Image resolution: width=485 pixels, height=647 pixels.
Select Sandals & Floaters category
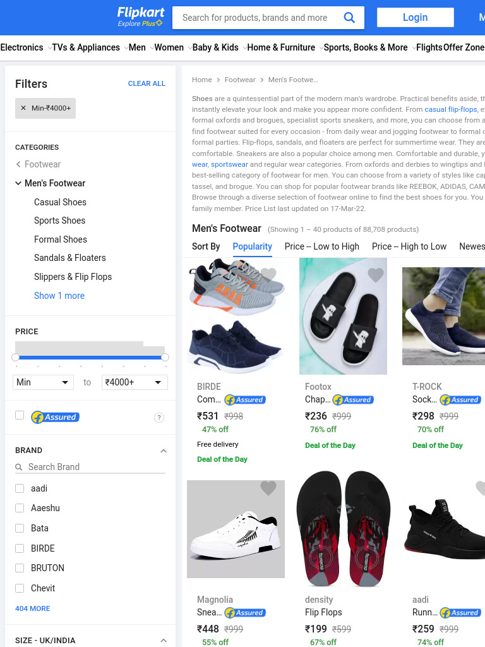pos(69,258)
